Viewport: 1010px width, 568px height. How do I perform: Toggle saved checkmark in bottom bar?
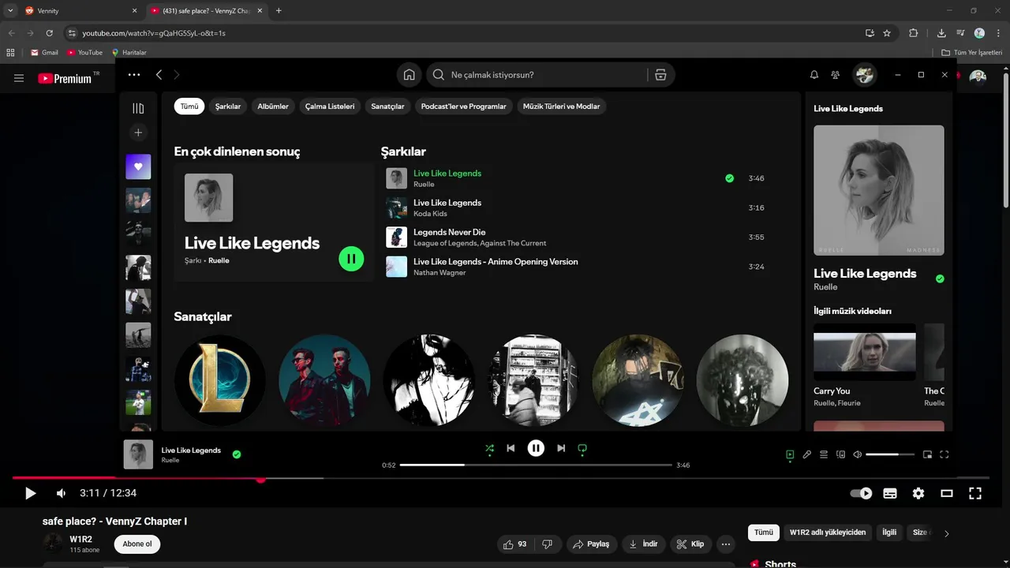point(237,454)
